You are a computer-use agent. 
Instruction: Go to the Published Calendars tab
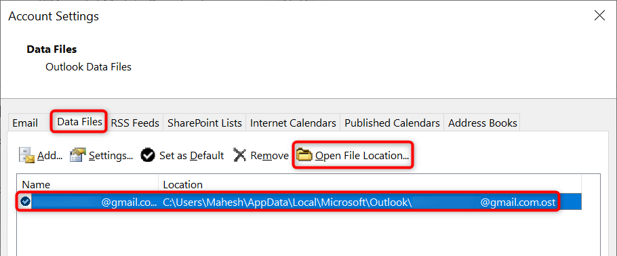tap(393, 123)
